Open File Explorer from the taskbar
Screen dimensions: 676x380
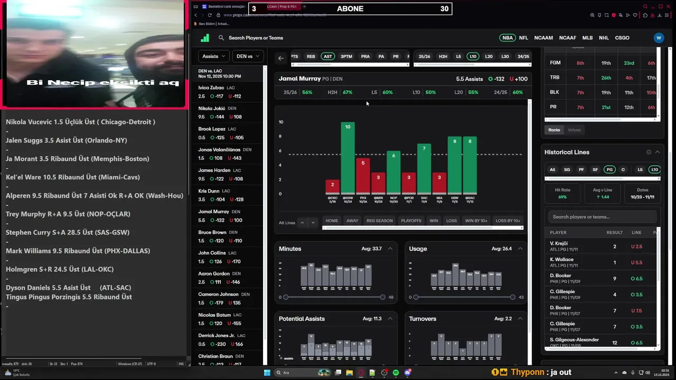click(x=349, y=373)
